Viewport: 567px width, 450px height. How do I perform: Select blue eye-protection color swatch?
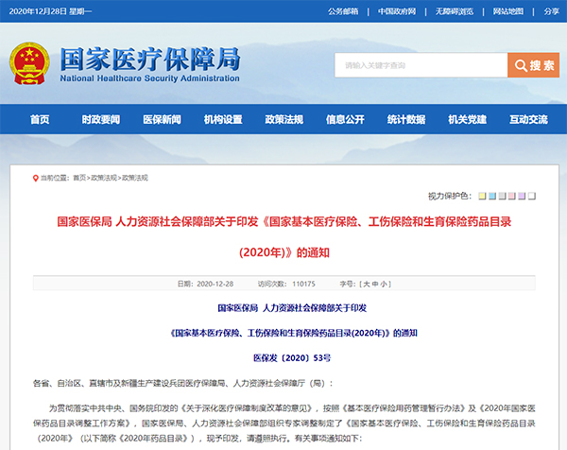pyautogui.click(x=490, y=196)
